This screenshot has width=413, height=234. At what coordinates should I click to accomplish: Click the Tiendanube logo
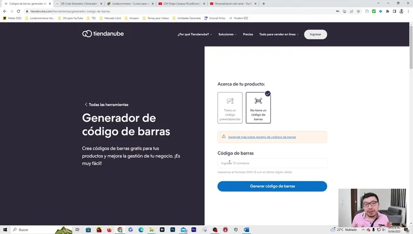click(103, 34)
